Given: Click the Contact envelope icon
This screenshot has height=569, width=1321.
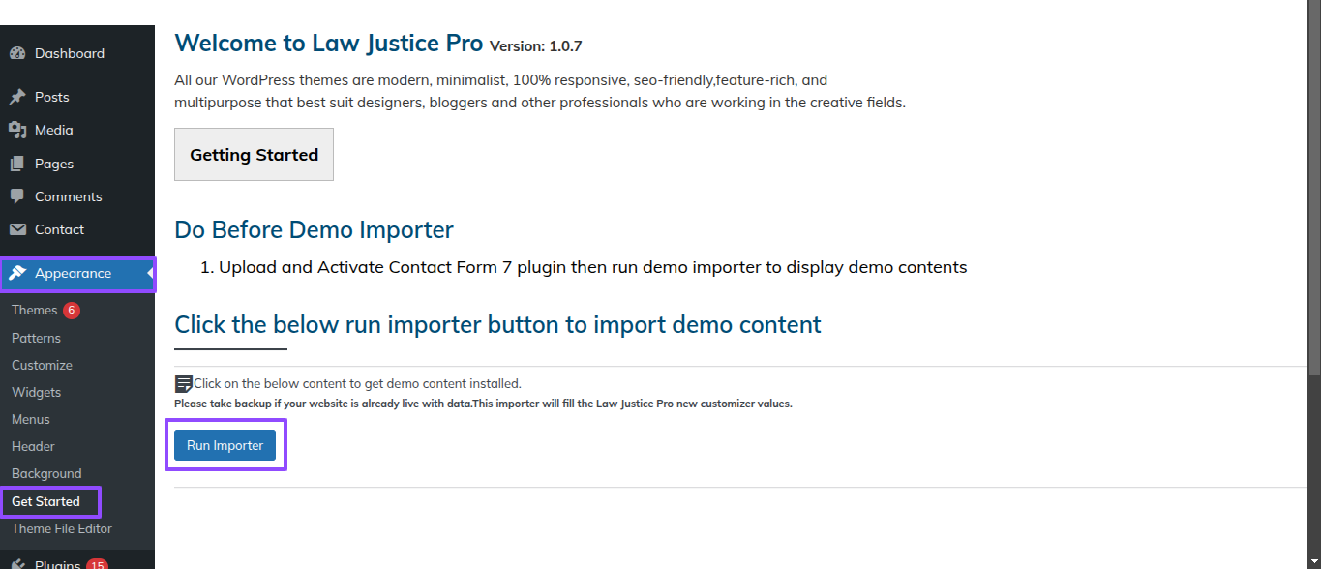Looking at the screenshot, I should (x=17, y=229).
